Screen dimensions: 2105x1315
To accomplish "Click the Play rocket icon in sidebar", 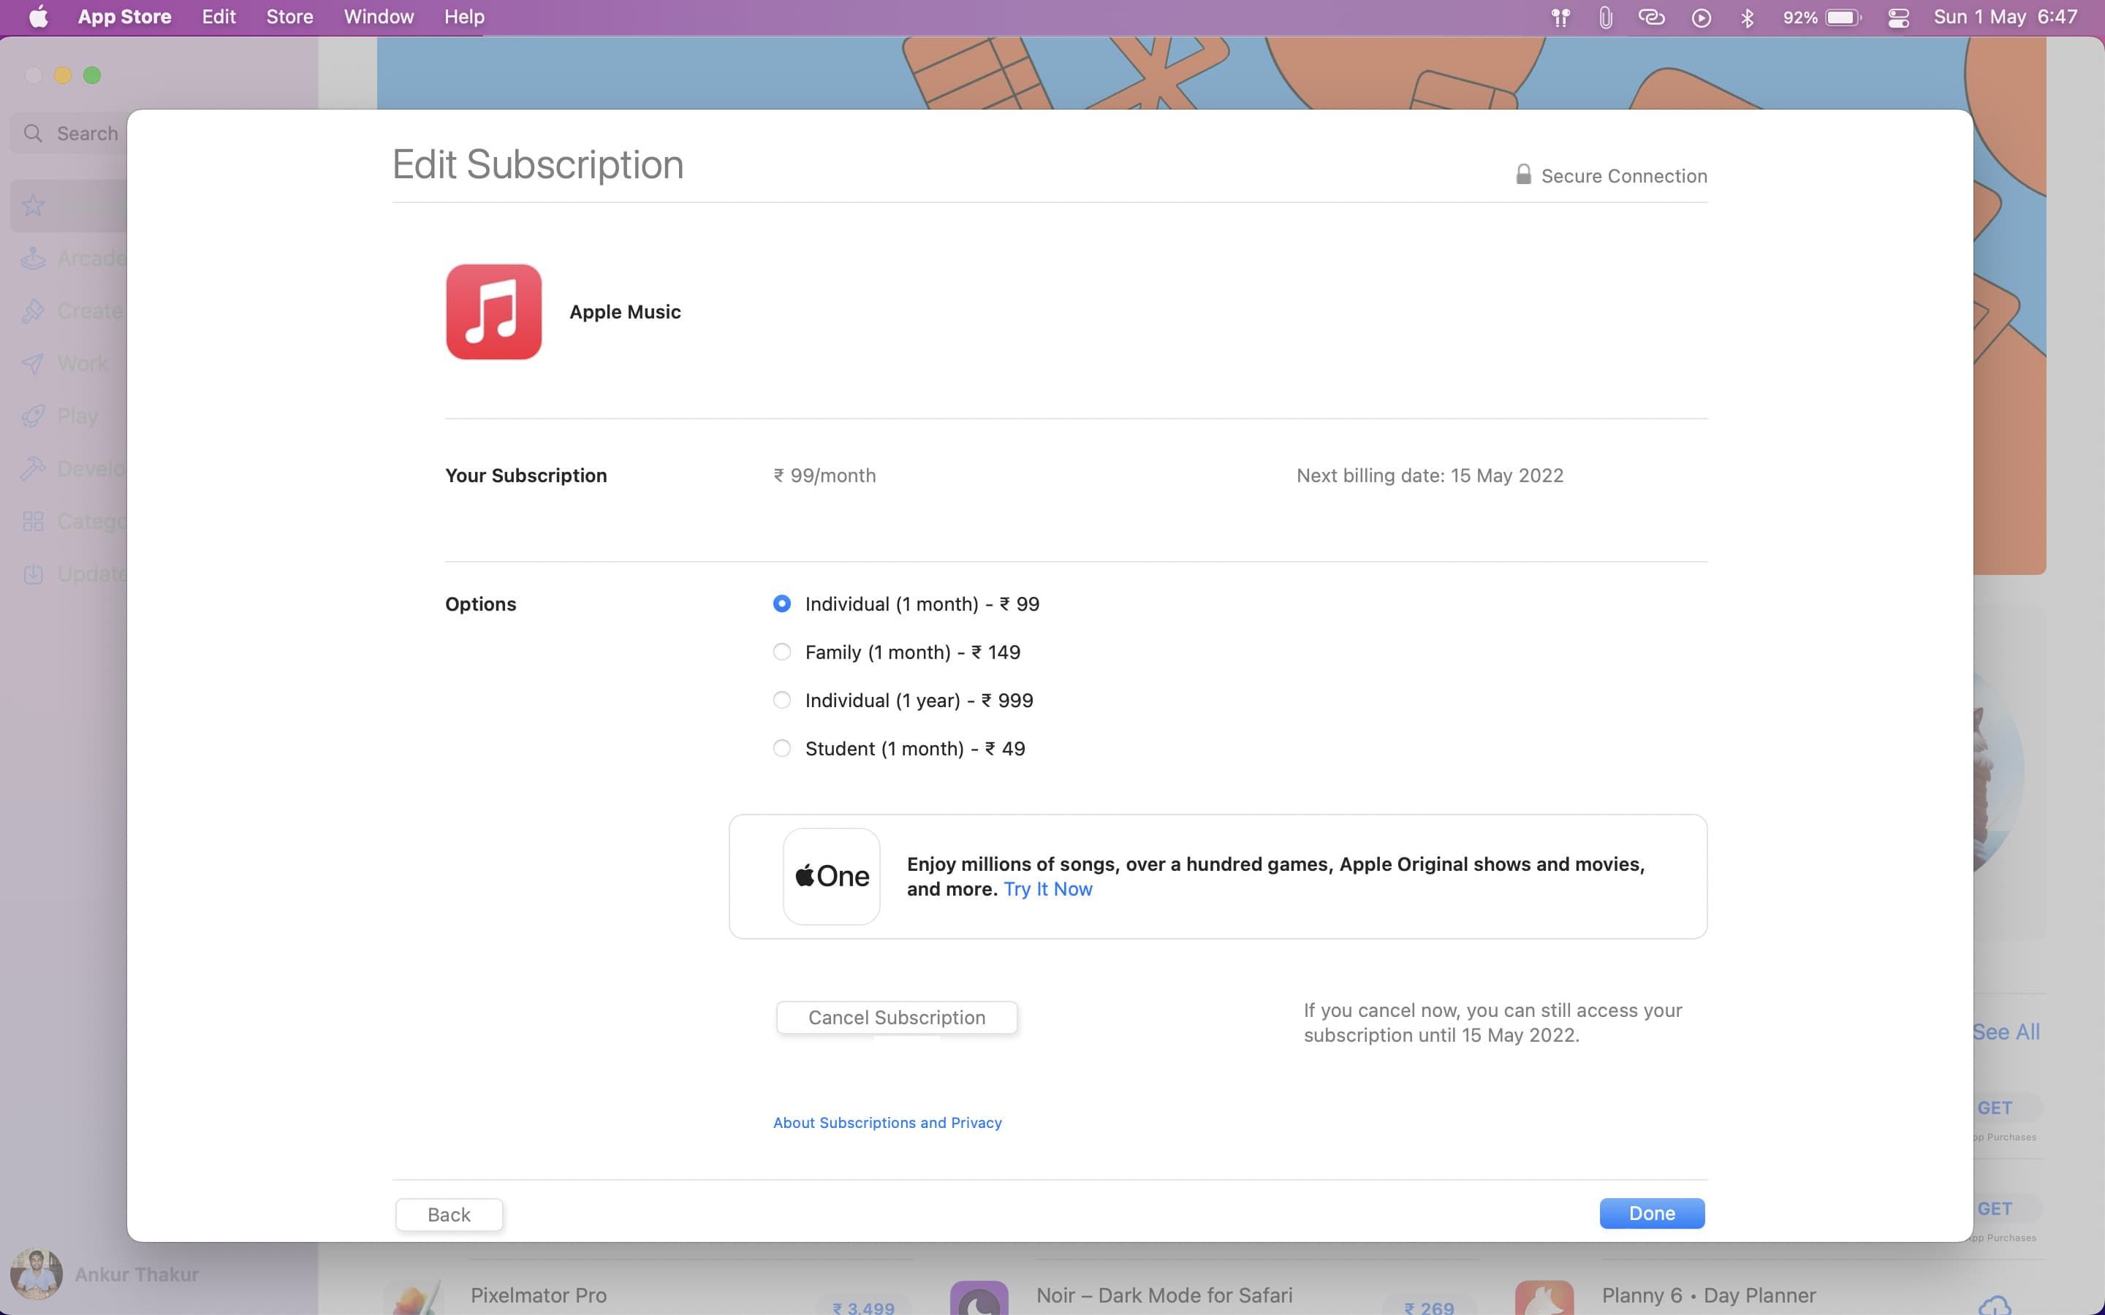I will point(33,416).
